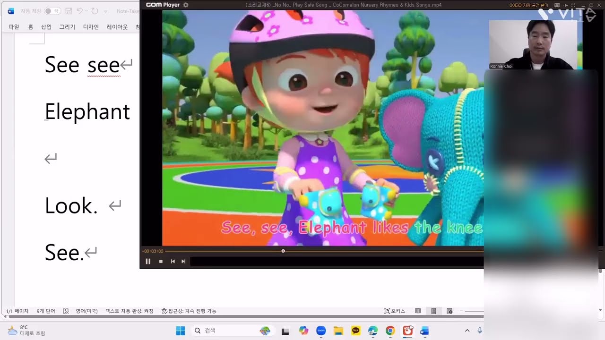Open GOM Player icon on taskbar

click(x=407, y=331)
